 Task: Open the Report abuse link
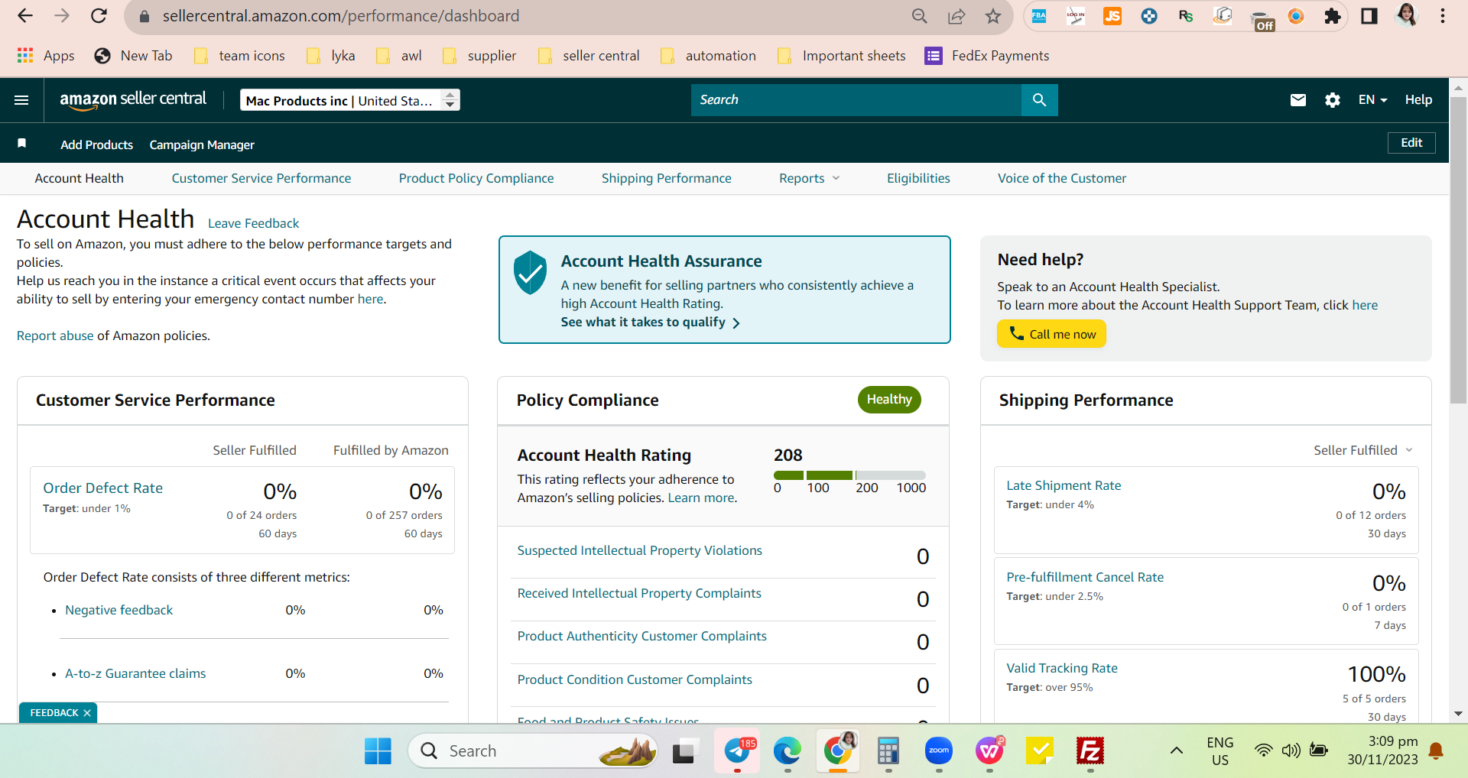coord(55,336)
